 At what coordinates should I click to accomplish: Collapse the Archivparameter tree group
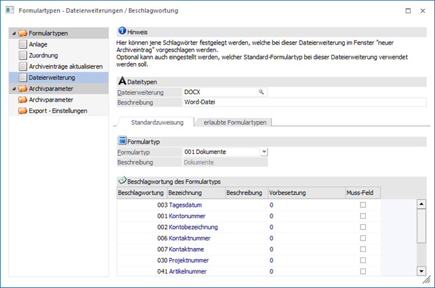(14, 89)
